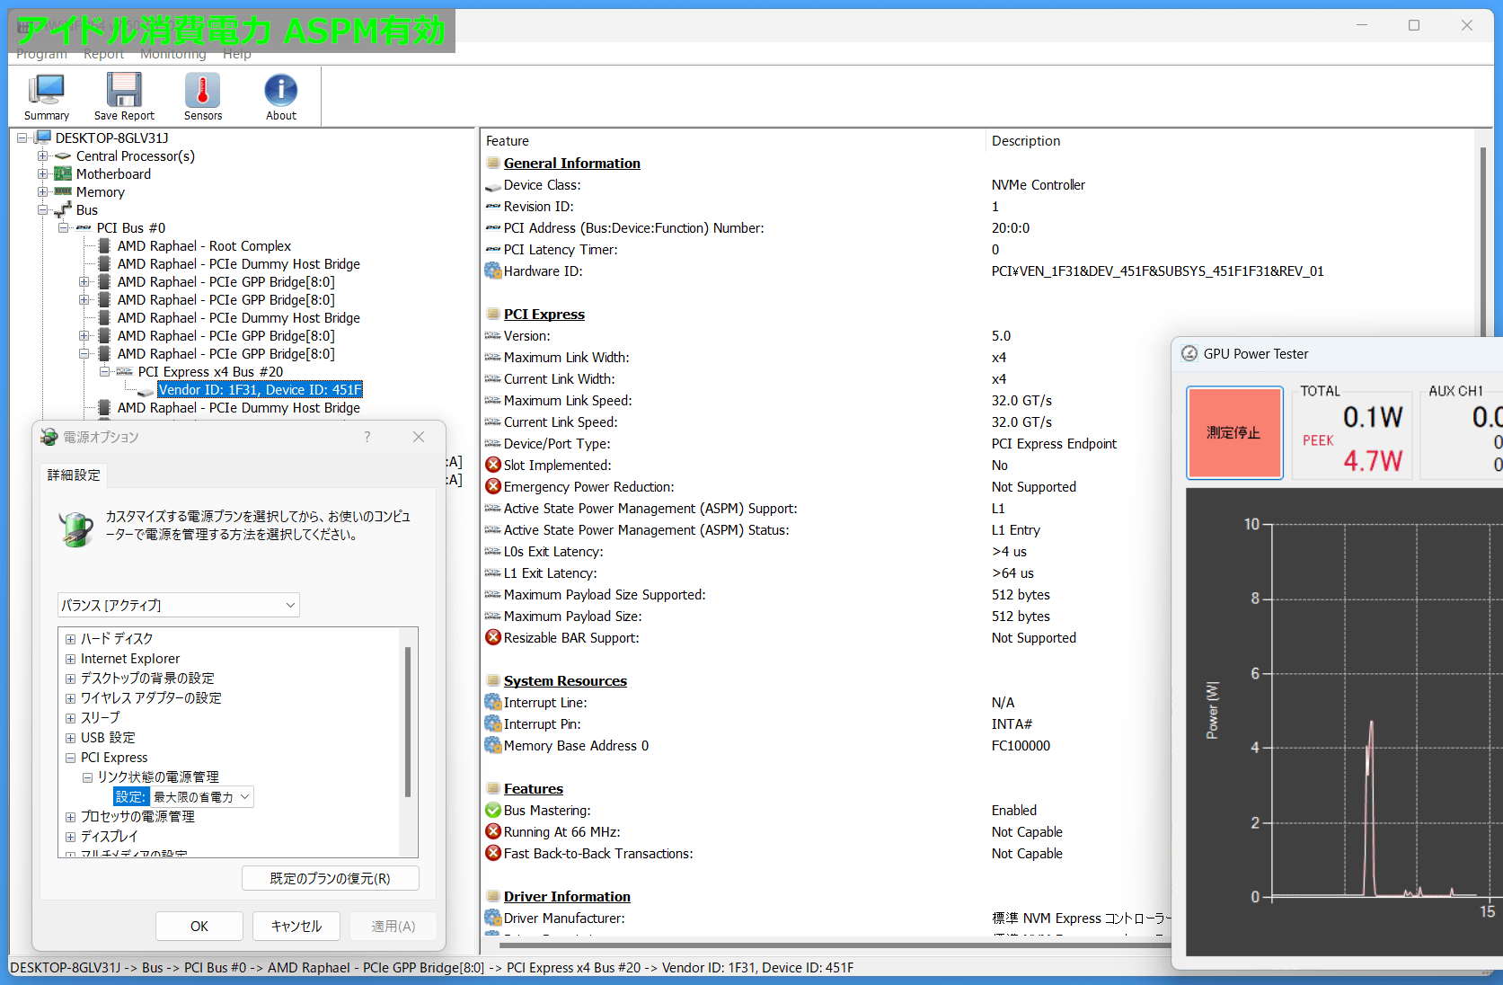Click the PCI Express x4 Bus #20 icon
This screenshot has width=1503, height=985.
pos(125,372)
